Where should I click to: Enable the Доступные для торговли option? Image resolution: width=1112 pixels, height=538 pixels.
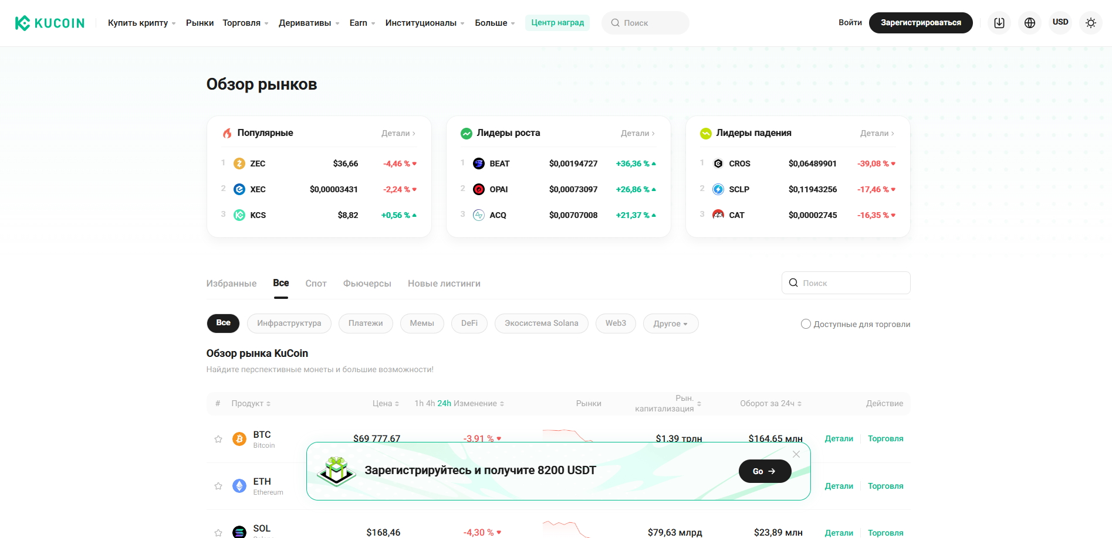point(806,324)
